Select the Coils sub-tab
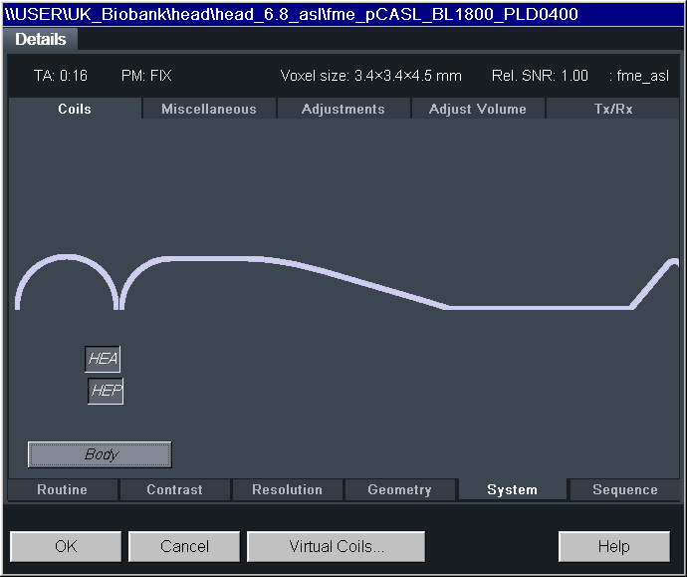The image size is (687, 577). tap(75, 110)
